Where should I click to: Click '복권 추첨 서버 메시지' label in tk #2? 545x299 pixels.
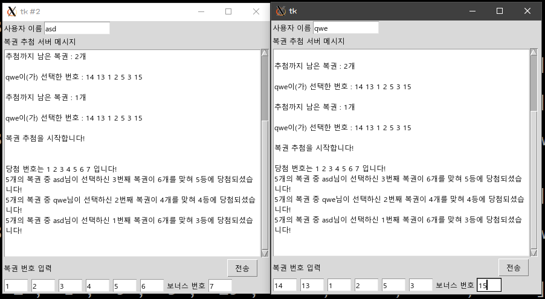[x=40, y=42]
